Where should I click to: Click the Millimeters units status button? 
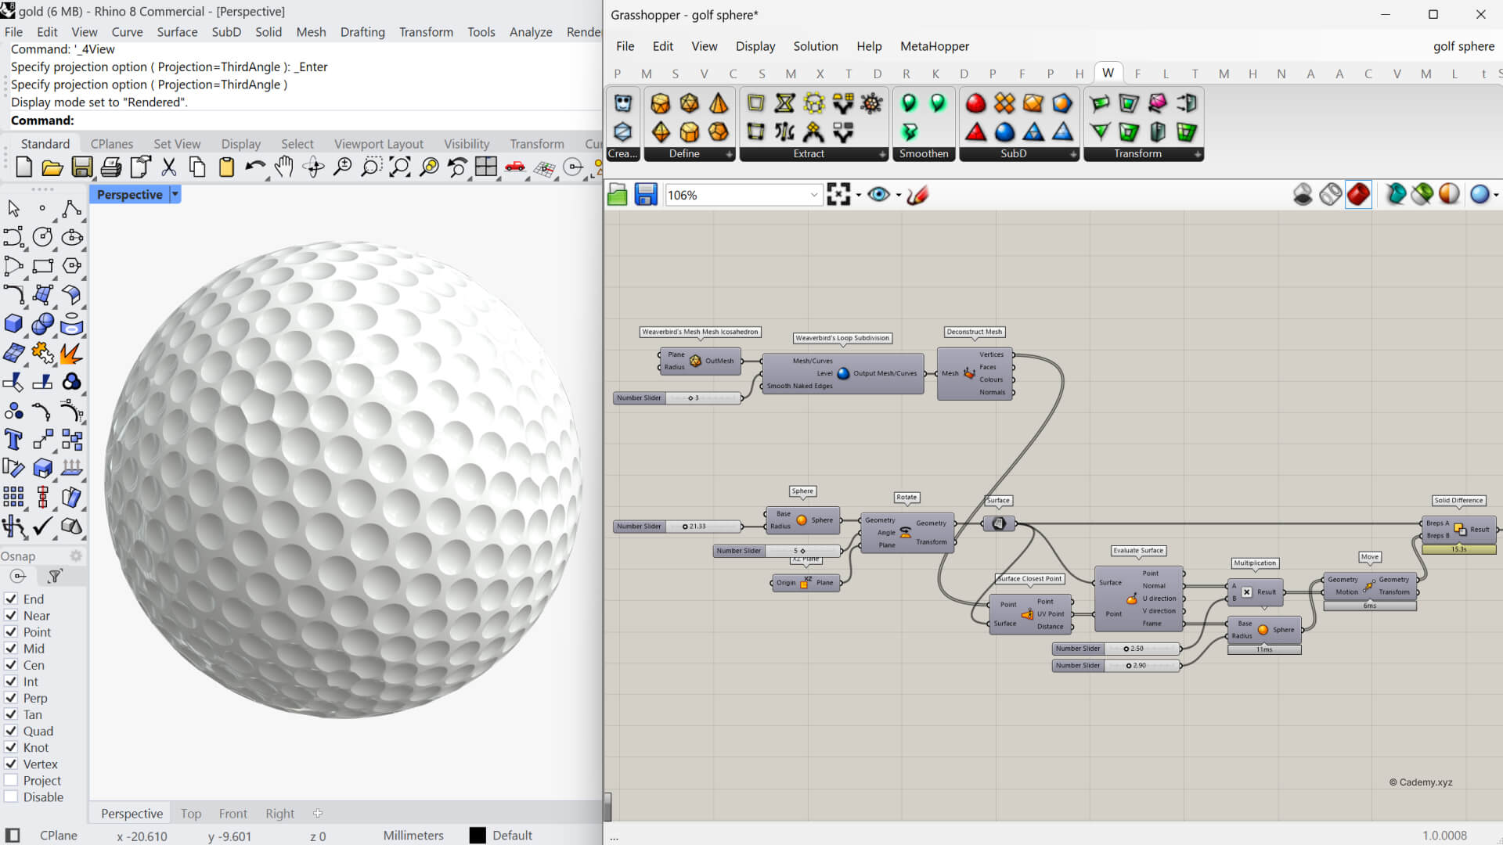[x=413, y=835]
